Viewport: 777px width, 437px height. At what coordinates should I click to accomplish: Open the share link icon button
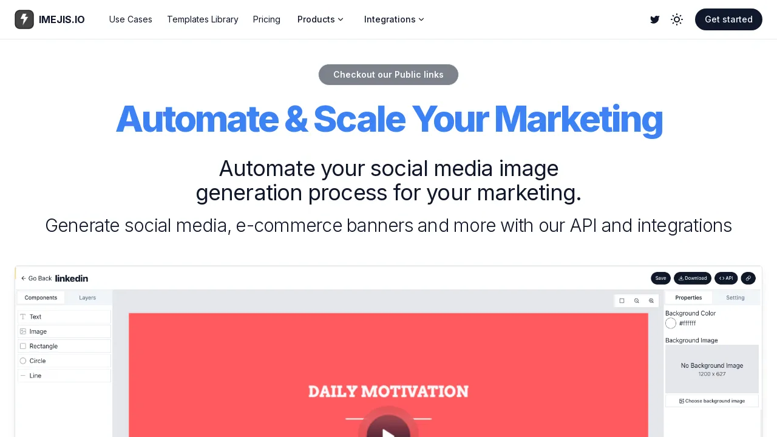pos(748,278)
